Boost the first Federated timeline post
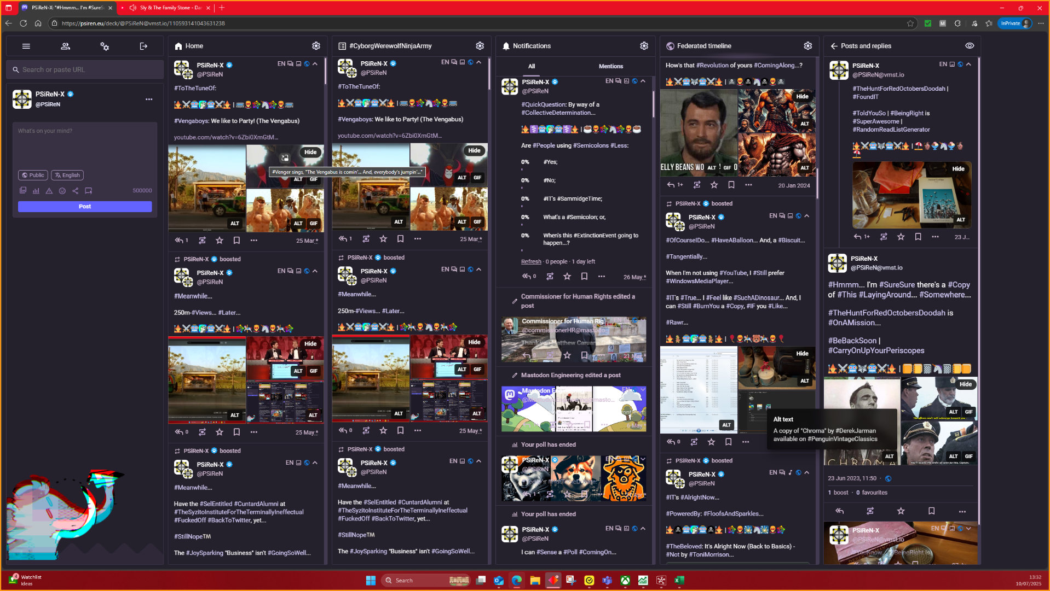Viewport: 1050px width, 591px height. [697, 185]
